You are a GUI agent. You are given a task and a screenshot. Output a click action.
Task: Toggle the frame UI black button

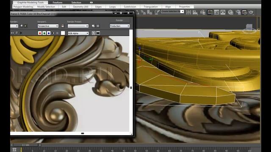pyautogui.click(x=98, y=33)
